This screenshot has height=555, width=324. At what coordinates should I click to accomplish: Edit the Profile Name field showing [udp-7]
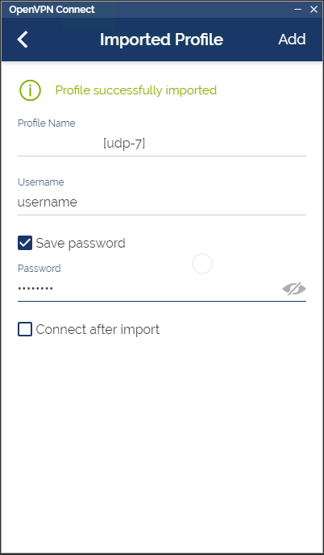coord(162,144)
